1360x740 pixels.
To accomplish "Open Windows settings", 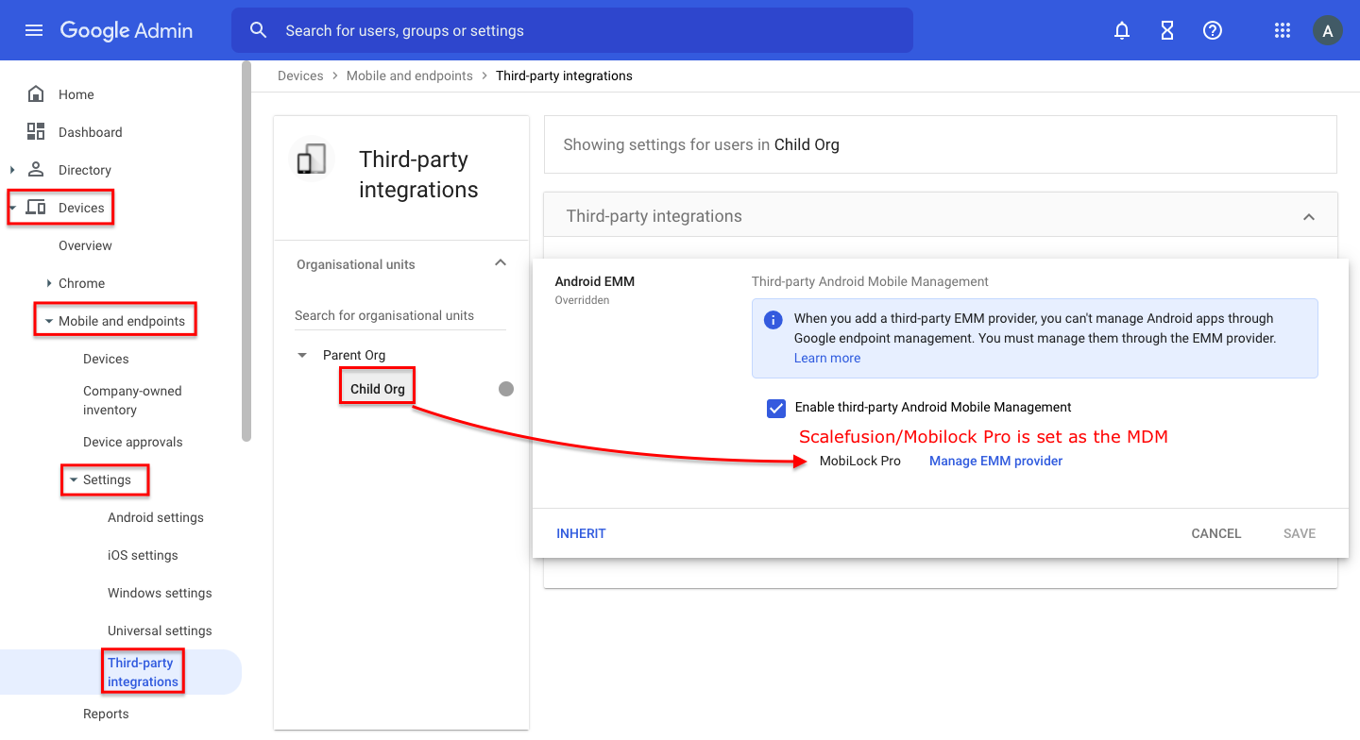I will 160,593.
